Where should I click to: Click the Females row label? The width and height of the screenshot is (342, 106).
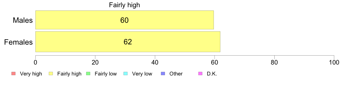19,42
